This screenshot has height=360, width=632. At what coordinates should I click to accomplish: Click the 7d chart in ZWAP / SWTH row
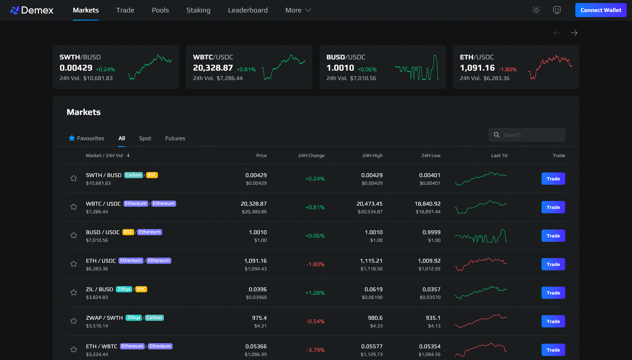click(x=481, y=321)
